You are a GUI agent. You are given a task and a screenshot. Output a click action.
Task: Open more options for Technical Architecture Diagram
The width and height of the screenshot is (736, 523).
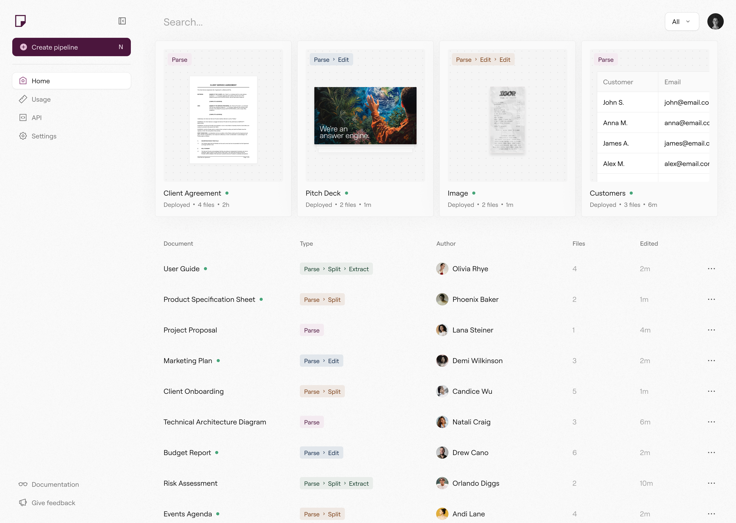point(711,422)
